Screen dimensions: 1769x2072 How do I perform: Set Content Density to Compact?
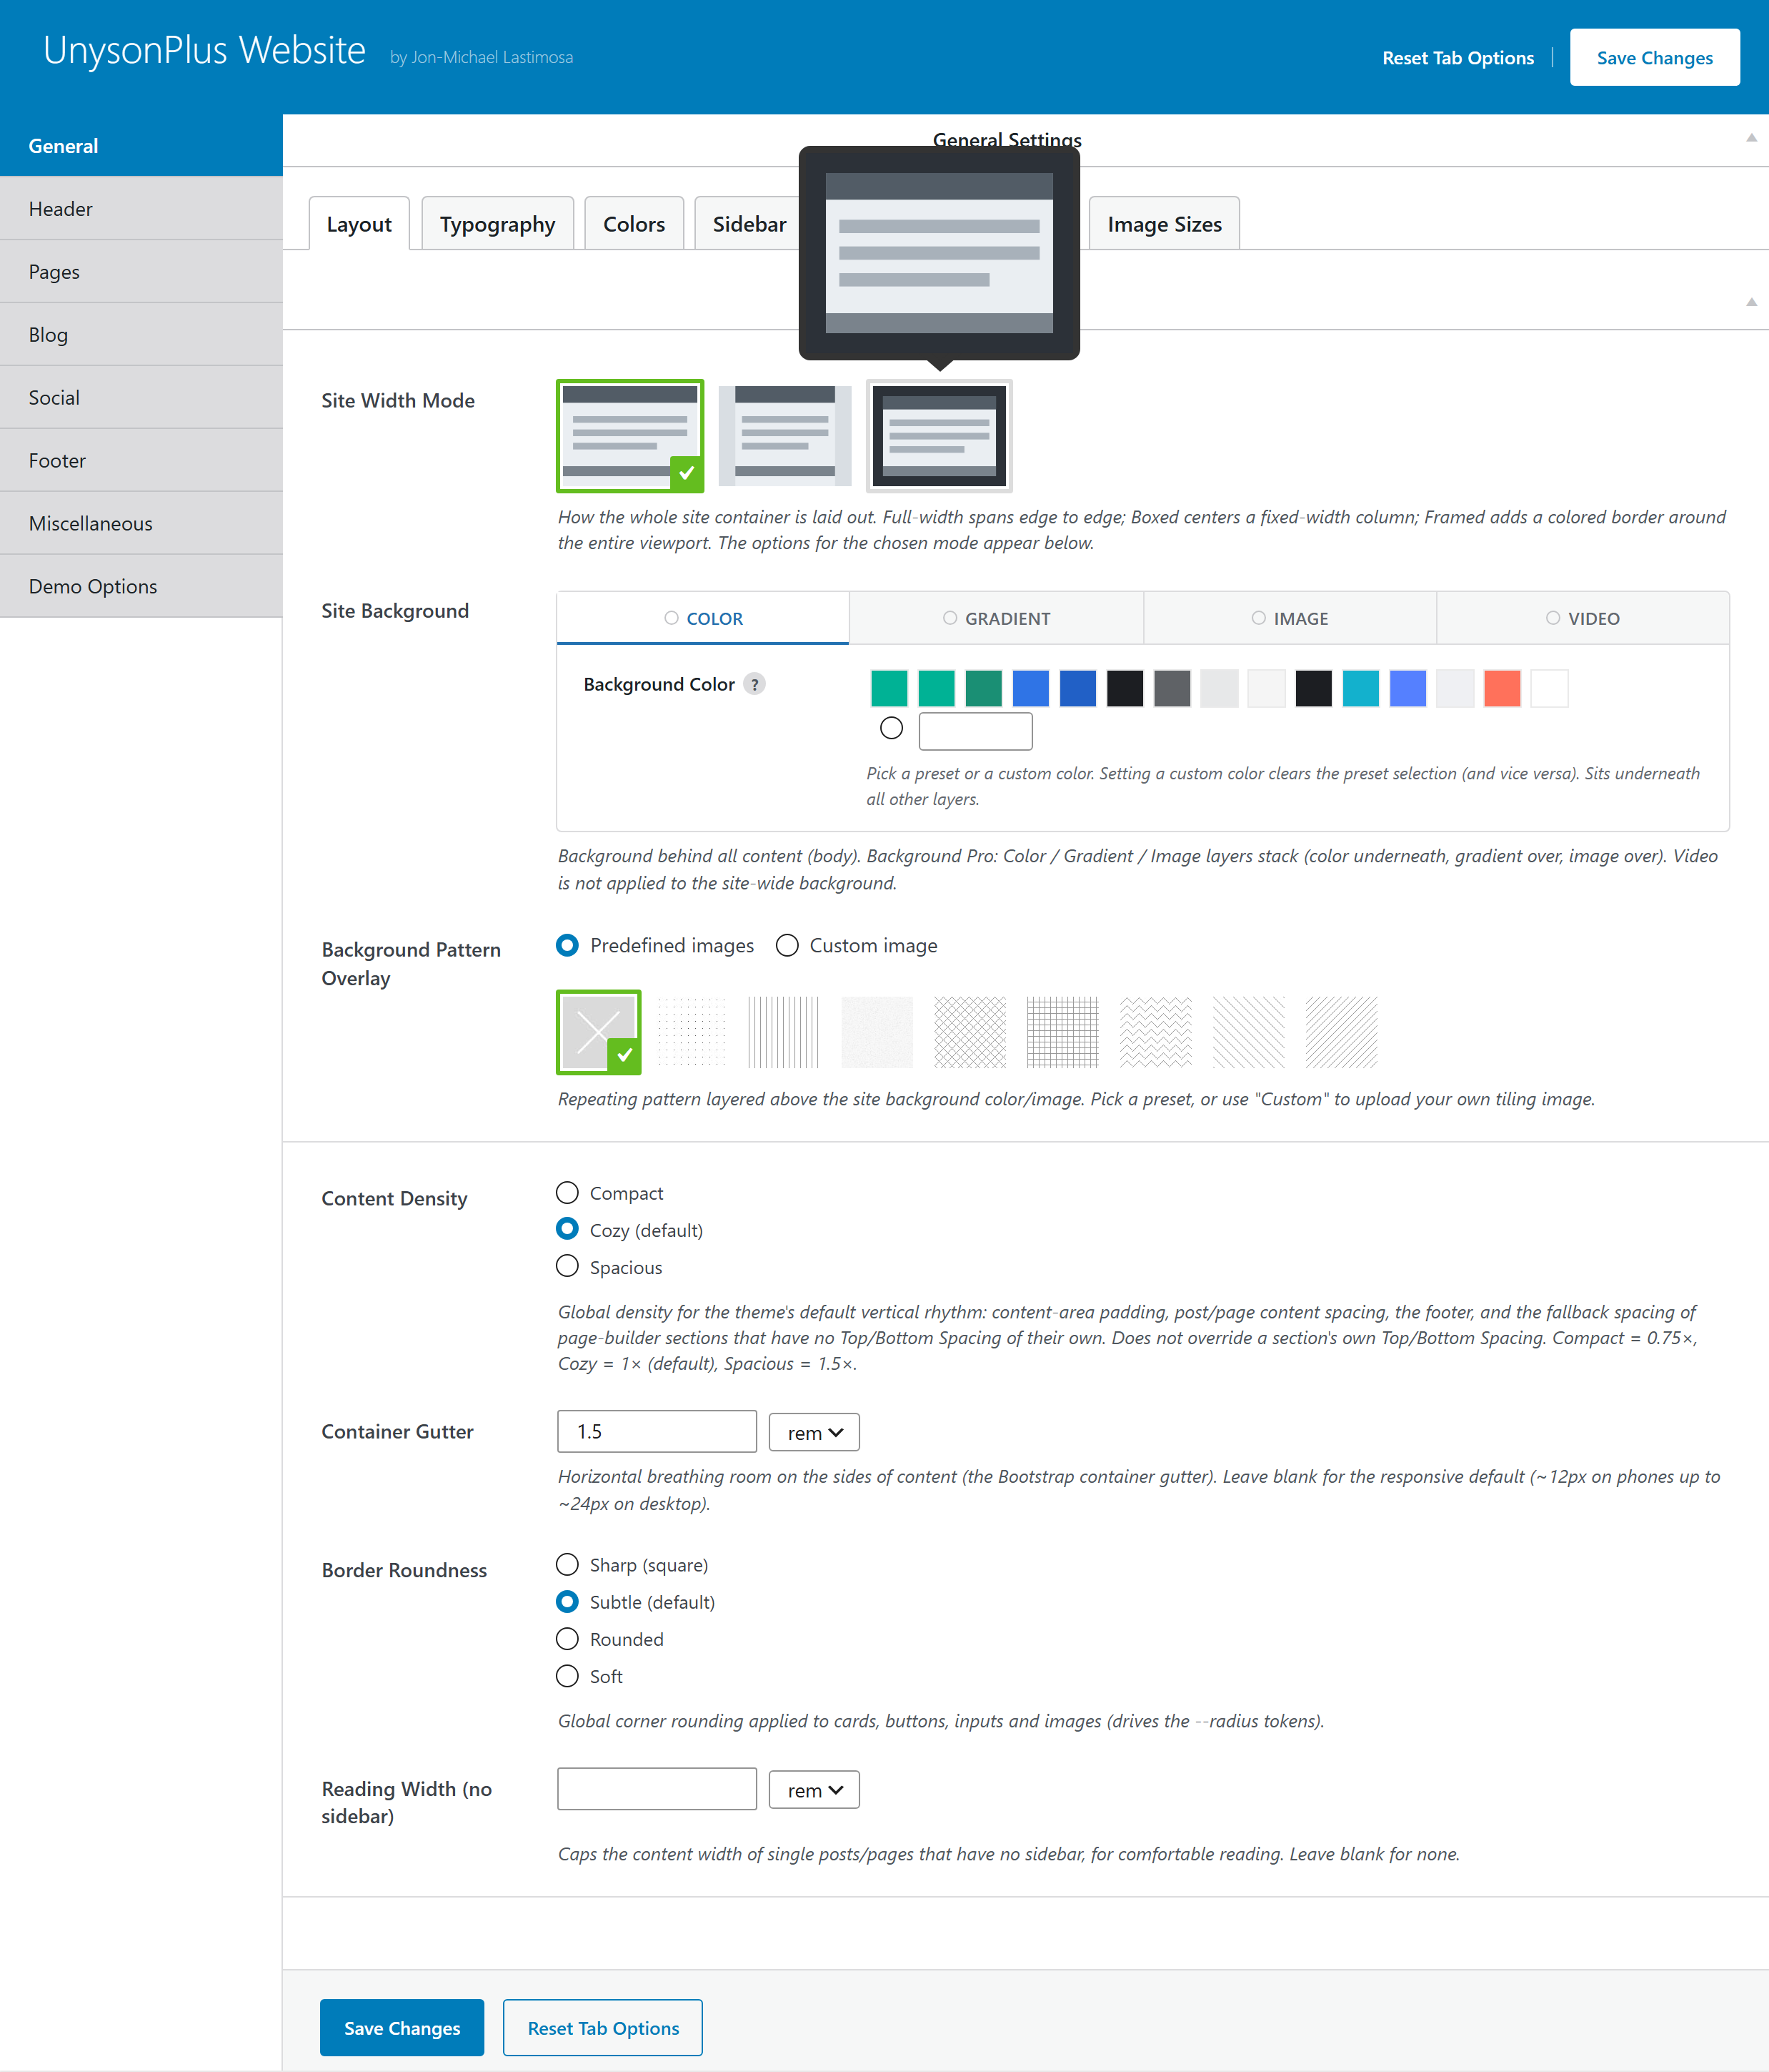[x=568, y=1192]
